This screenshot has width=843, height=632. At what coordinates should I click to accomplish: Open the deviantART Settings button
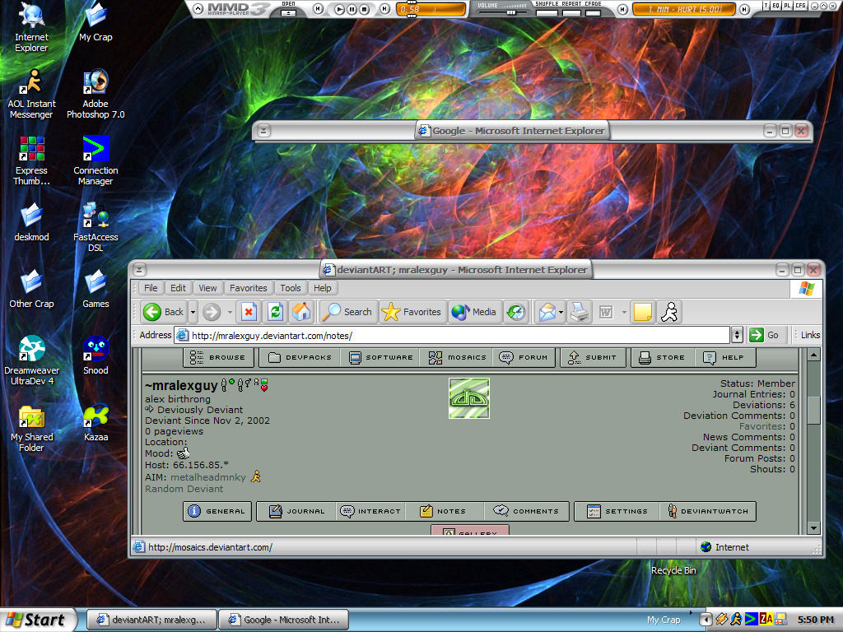pos(617,511)
